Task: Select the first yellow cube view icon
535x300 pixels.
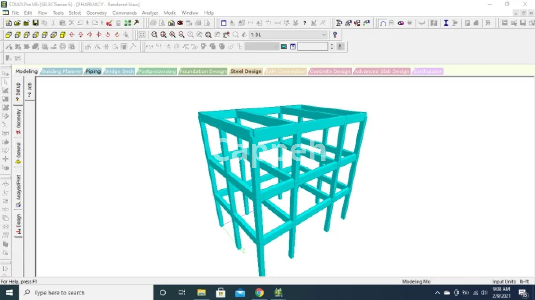Action: [8, 35]
